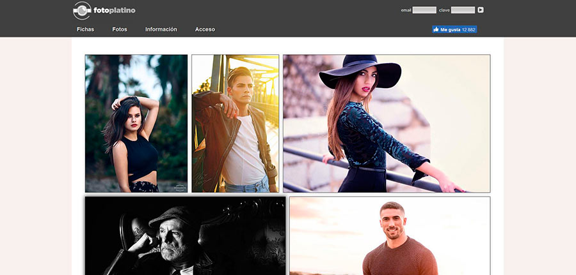The width and height of the screenshot is (576, 275).
Task: Open the Información menu
Action: coord(161,29)
